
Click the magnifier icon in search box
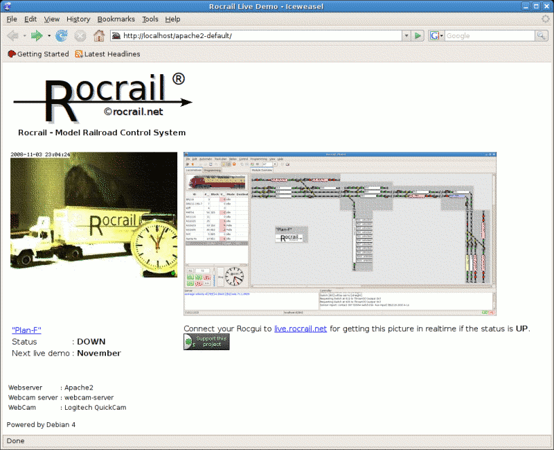click(x=542, y=35)
